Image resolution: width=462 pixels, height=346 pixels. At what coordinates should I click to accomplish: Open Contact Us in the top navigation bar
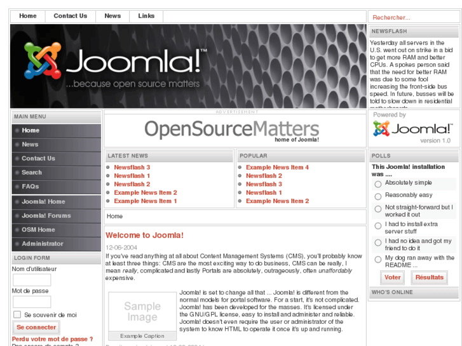(x=71, y=17)
